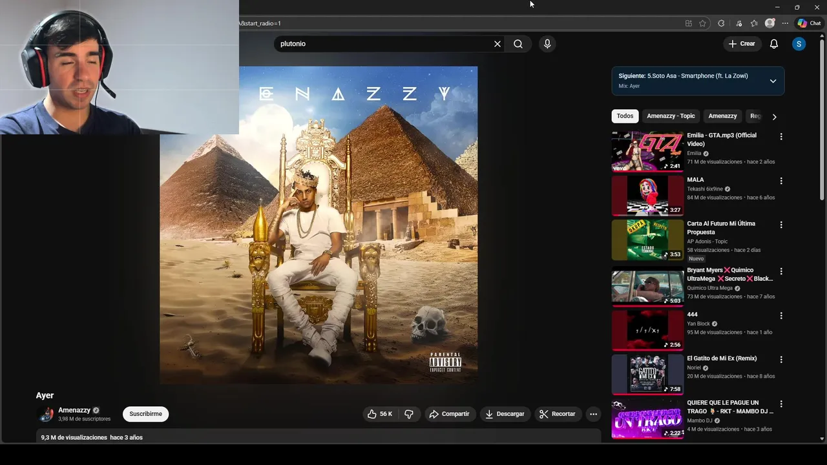827x465 pixels.
Task: Open more actions ellipsis under video
Action: click(593, 414)
